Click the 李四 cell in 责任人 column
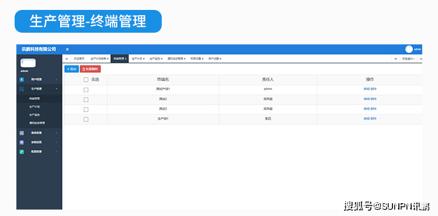This screenshot has width=438, height=216. (x=268, y=119)
